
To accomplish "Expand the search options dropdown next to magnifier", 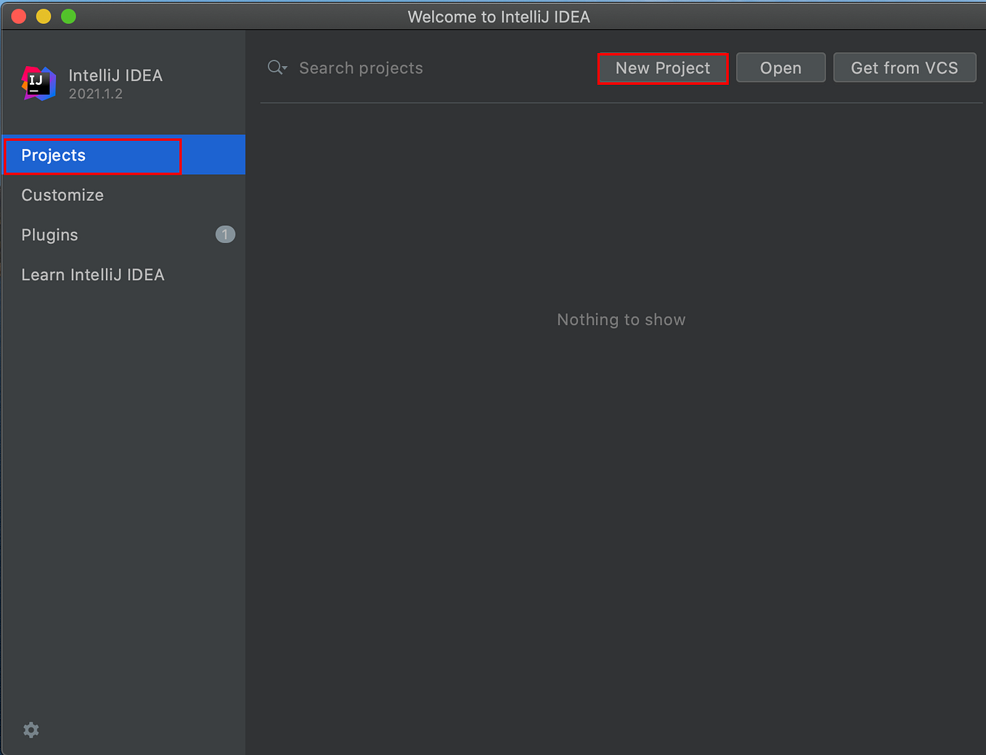I will pyautogui.click(x=284, y=69).
